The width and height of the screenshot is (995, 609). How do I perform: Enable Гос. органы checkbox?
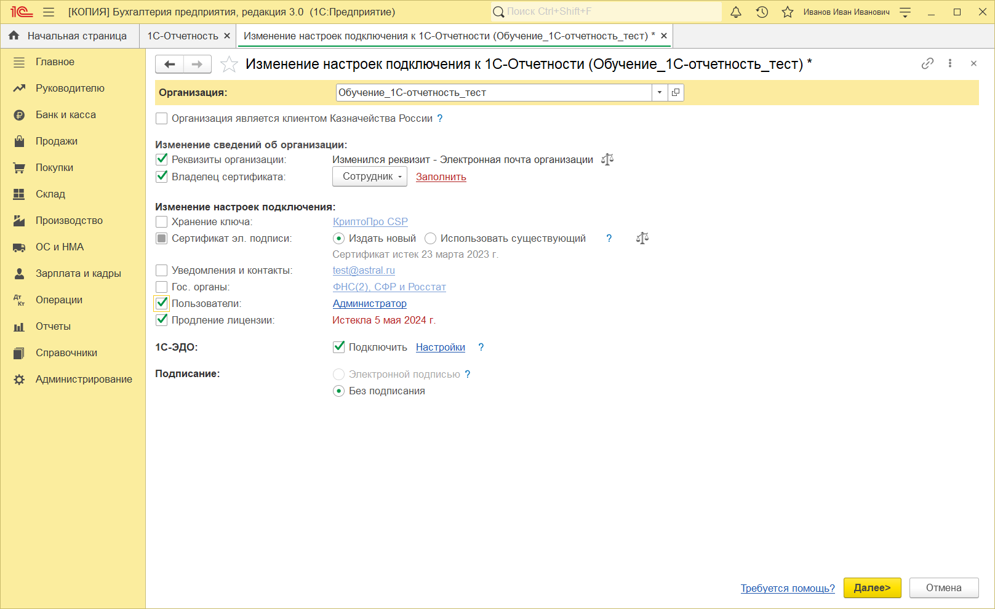point(162,287)
